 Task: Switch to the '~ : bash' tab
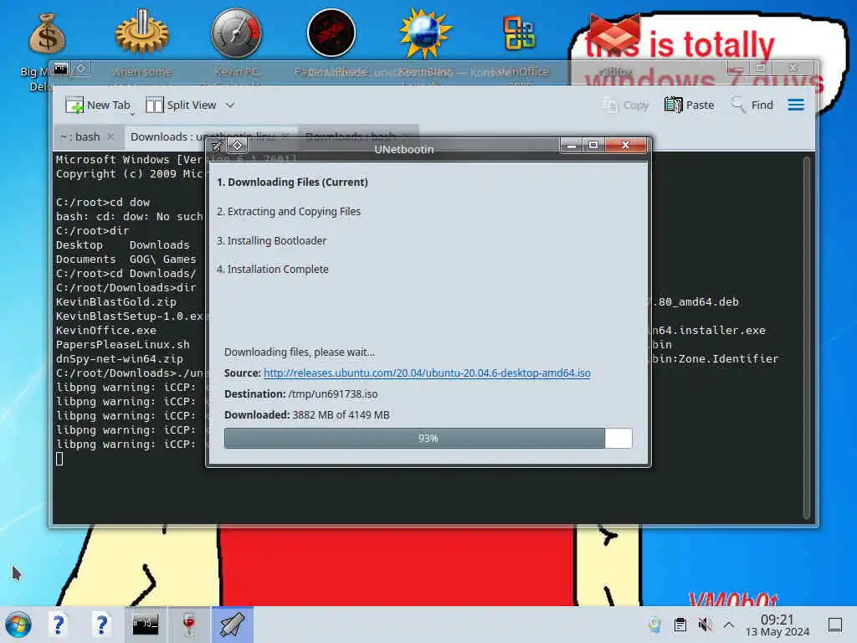(80, 136)
